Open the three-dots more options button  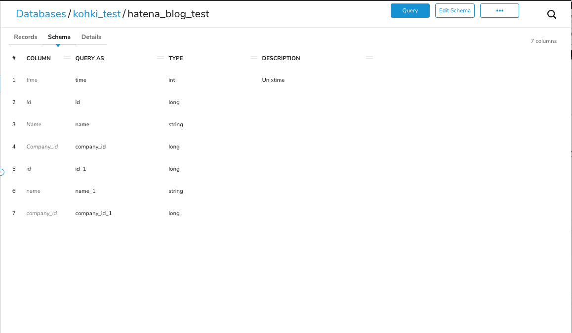tap(499, 10)
